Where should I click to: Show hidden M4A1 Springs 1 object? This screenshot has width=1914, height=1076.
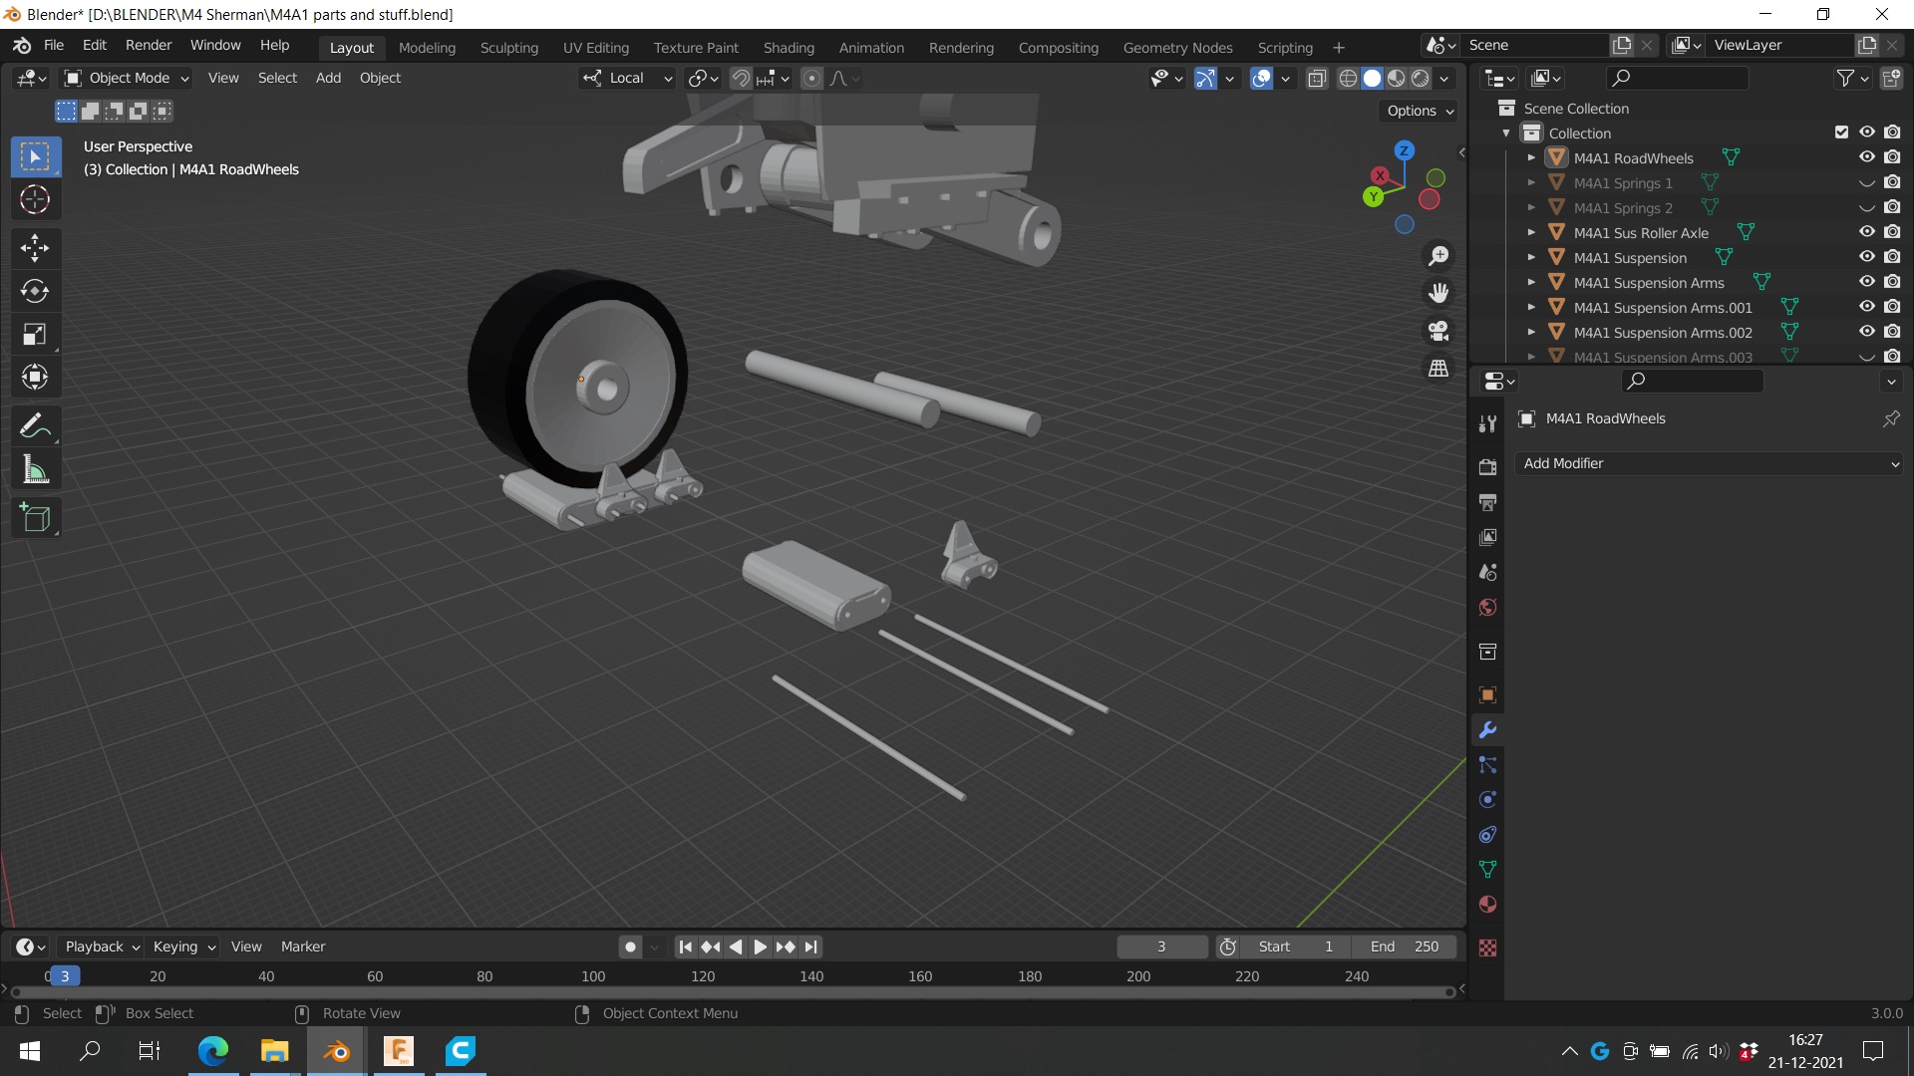click(x=1866, y=182)
